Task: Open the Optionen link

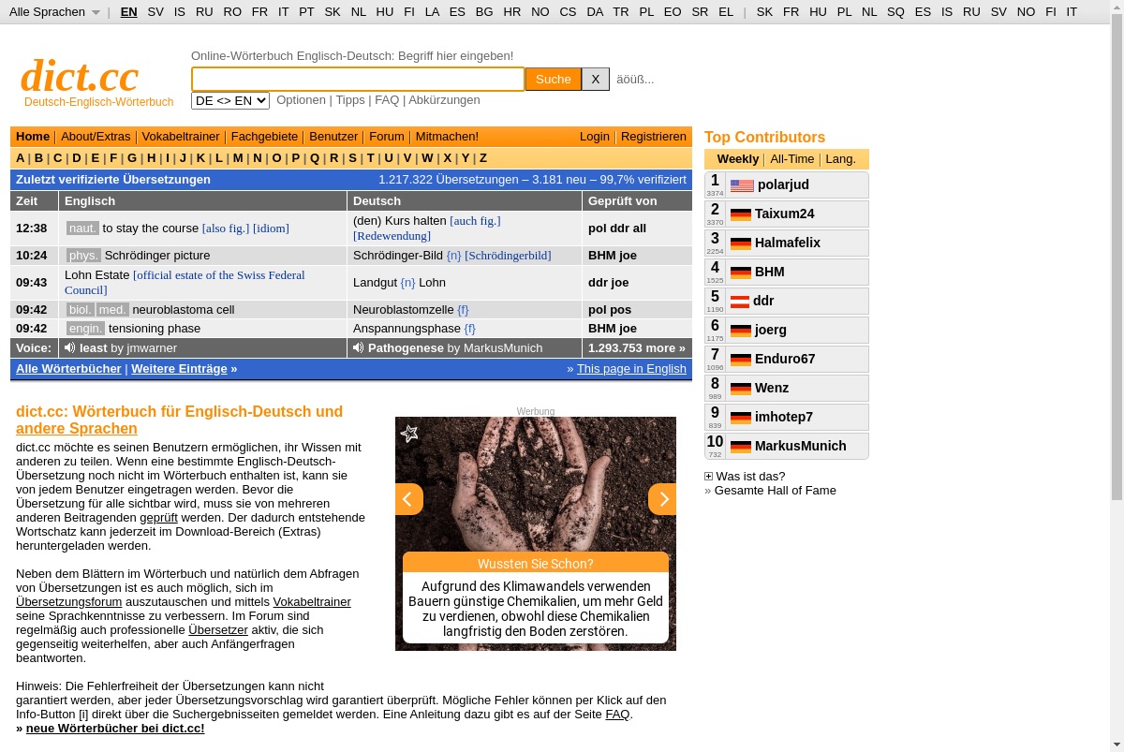Action: pyautogui.click(x=301, y=100)
